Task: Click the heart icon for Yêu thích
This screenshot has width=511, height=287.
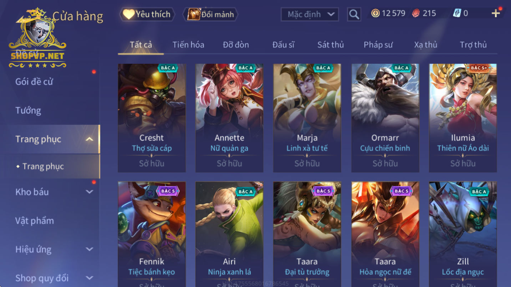Action: coord(128,14)
